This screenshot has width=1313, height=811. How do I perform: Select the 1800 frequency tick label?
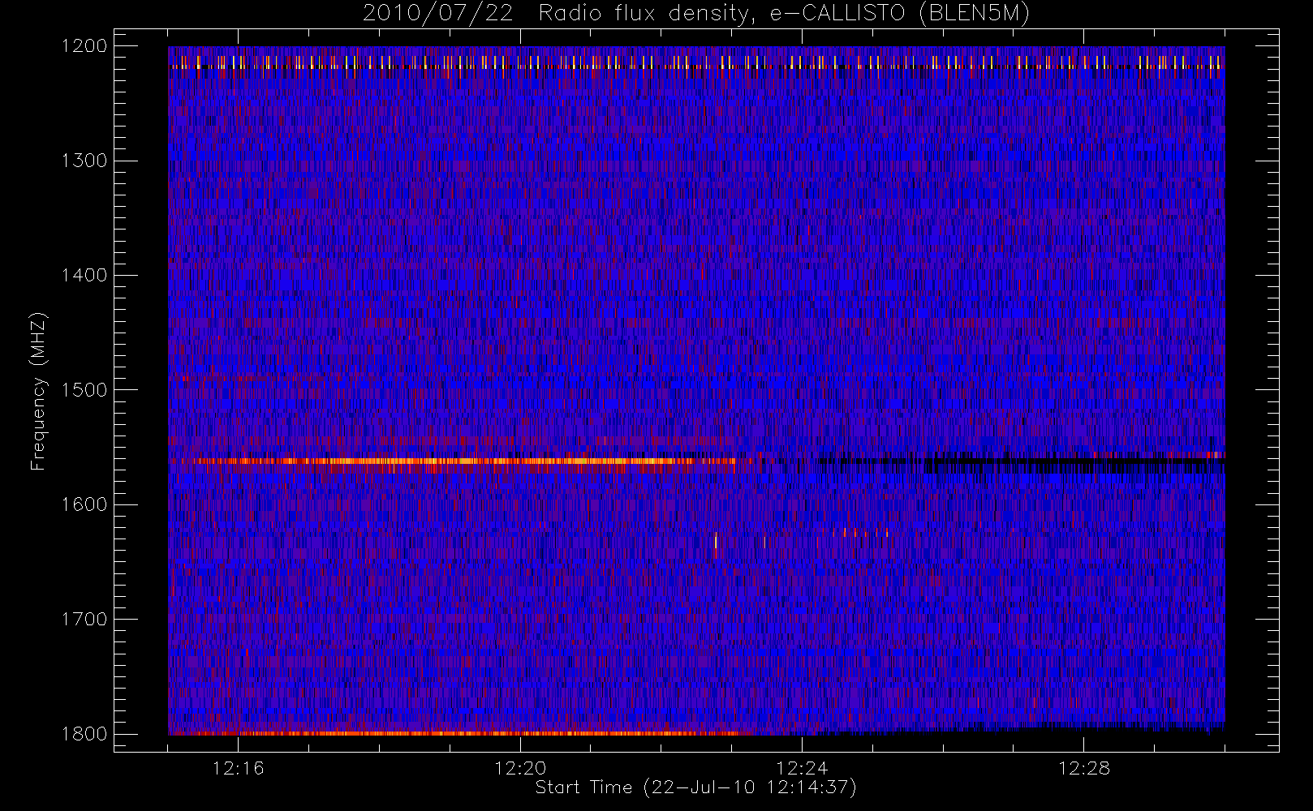pos(84,734)
